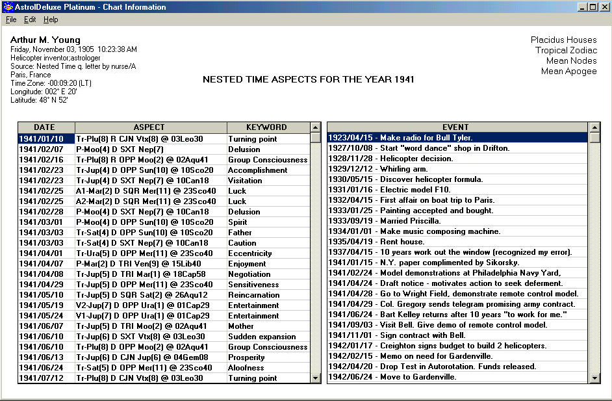
Task: Click the Negotiation keyword cell
Action: click(268, 274)
